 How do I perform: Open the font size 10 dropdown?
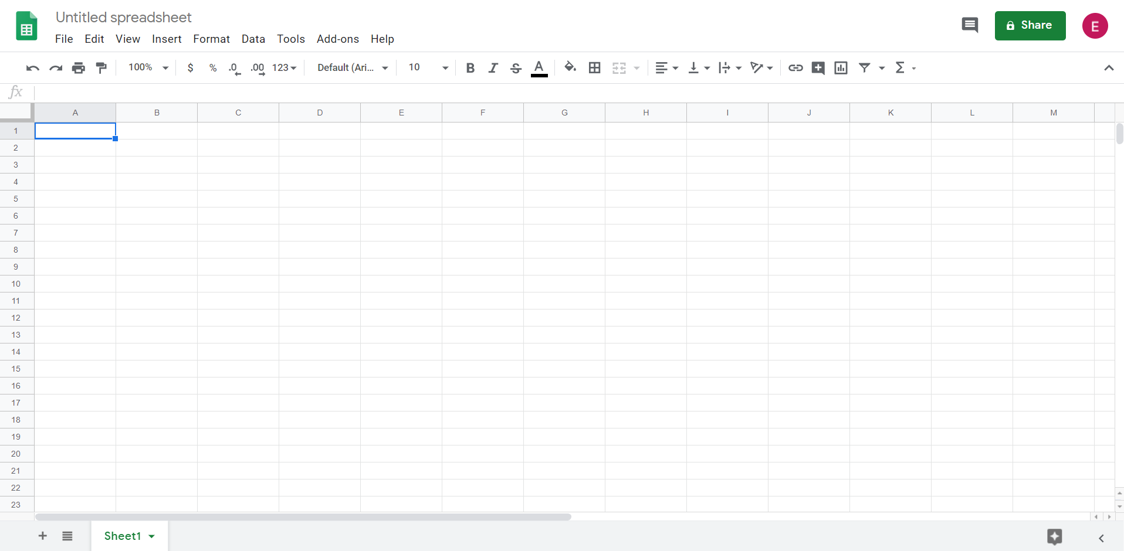[x=428, y=67]
